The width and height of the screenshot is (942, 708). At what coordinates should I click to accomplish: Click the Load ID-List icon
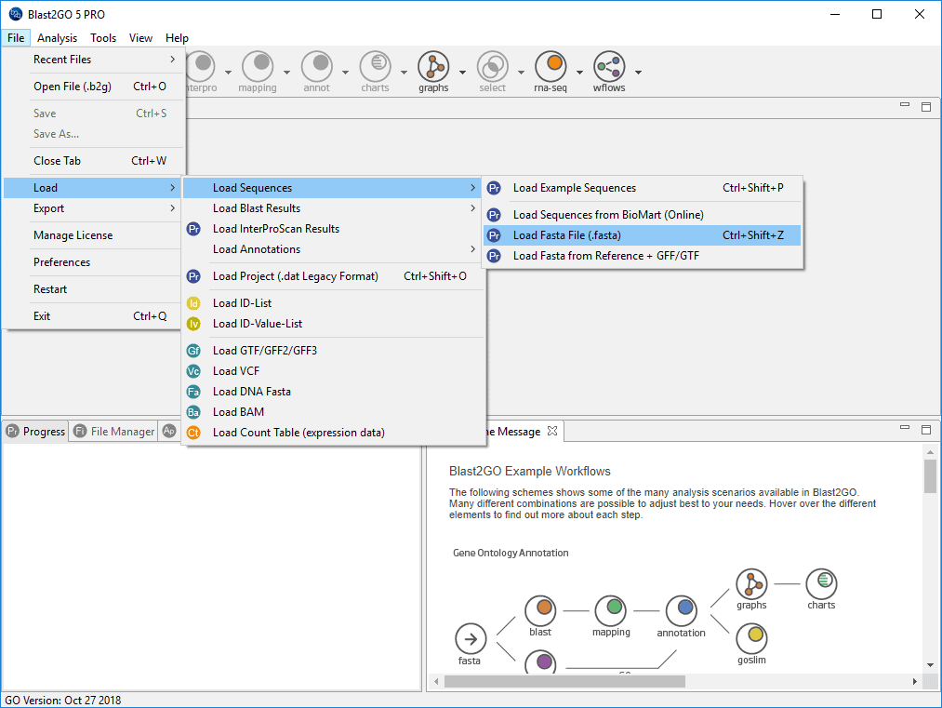click(193, 303)
